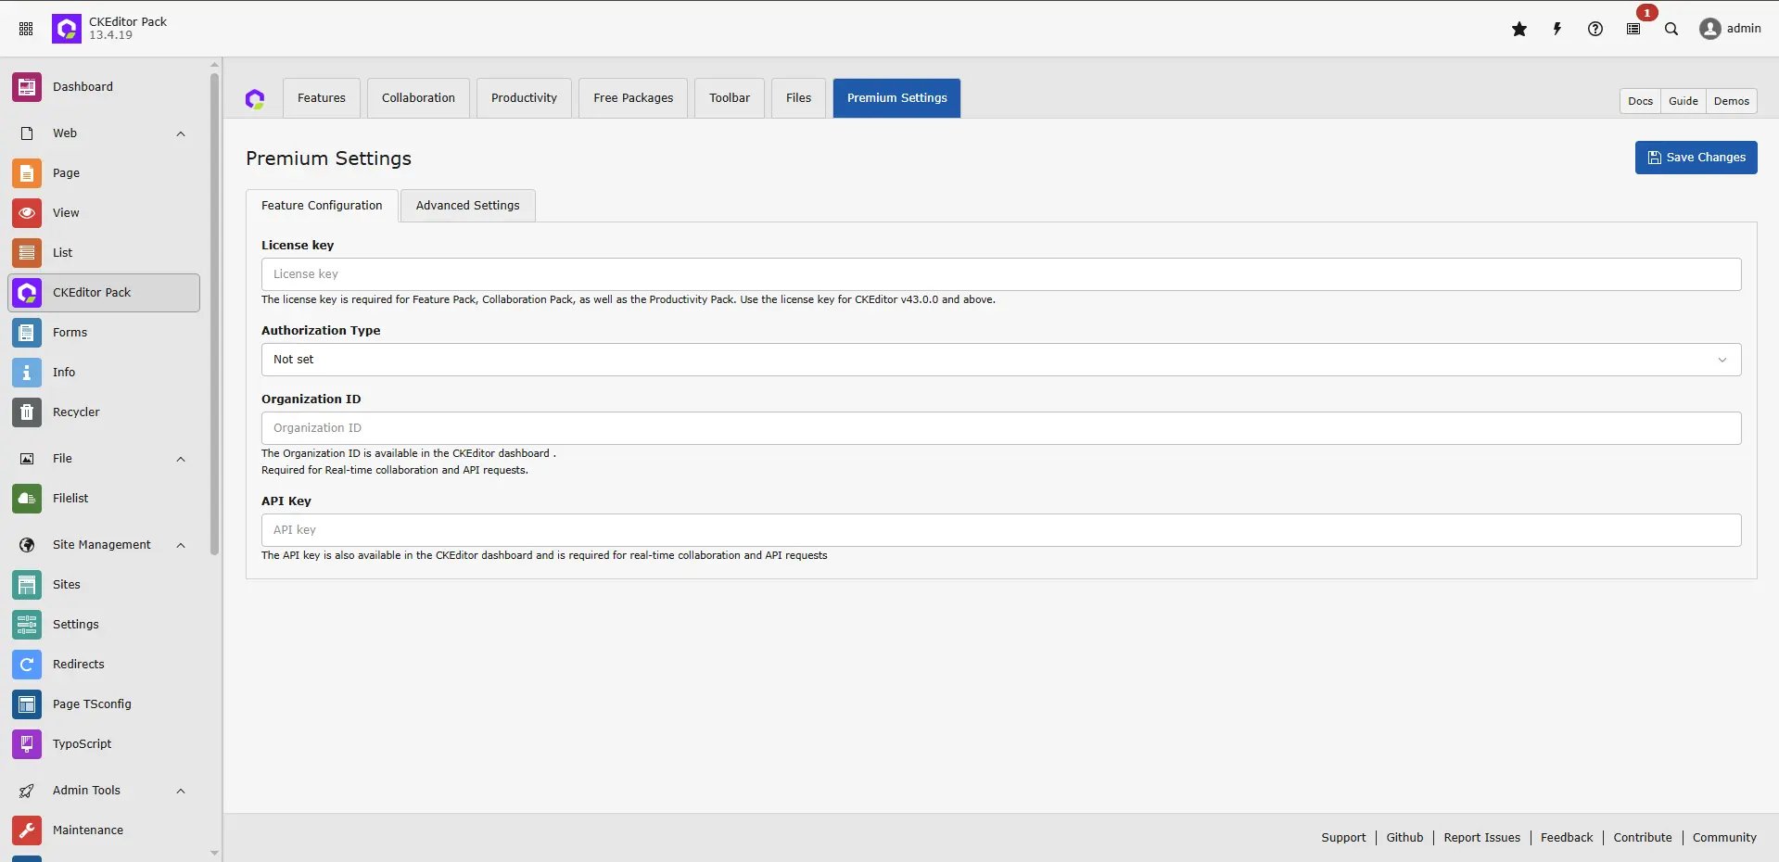Open the Redirects module icon
Screen dimensions: 1779x862
click(x=27, y=665)
